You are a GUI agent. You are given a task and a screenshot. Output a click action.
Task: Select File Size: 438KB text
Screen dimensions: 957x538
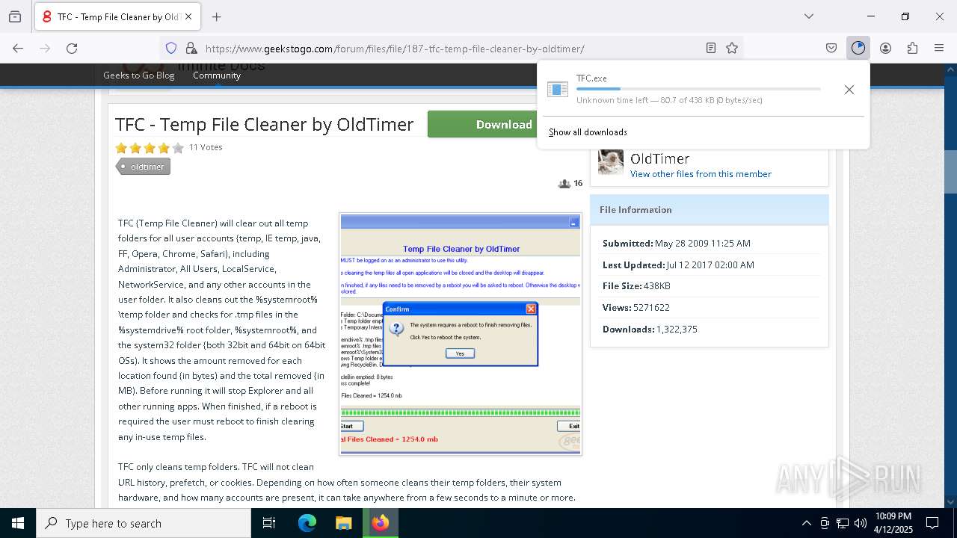click(x=636, y=286)
